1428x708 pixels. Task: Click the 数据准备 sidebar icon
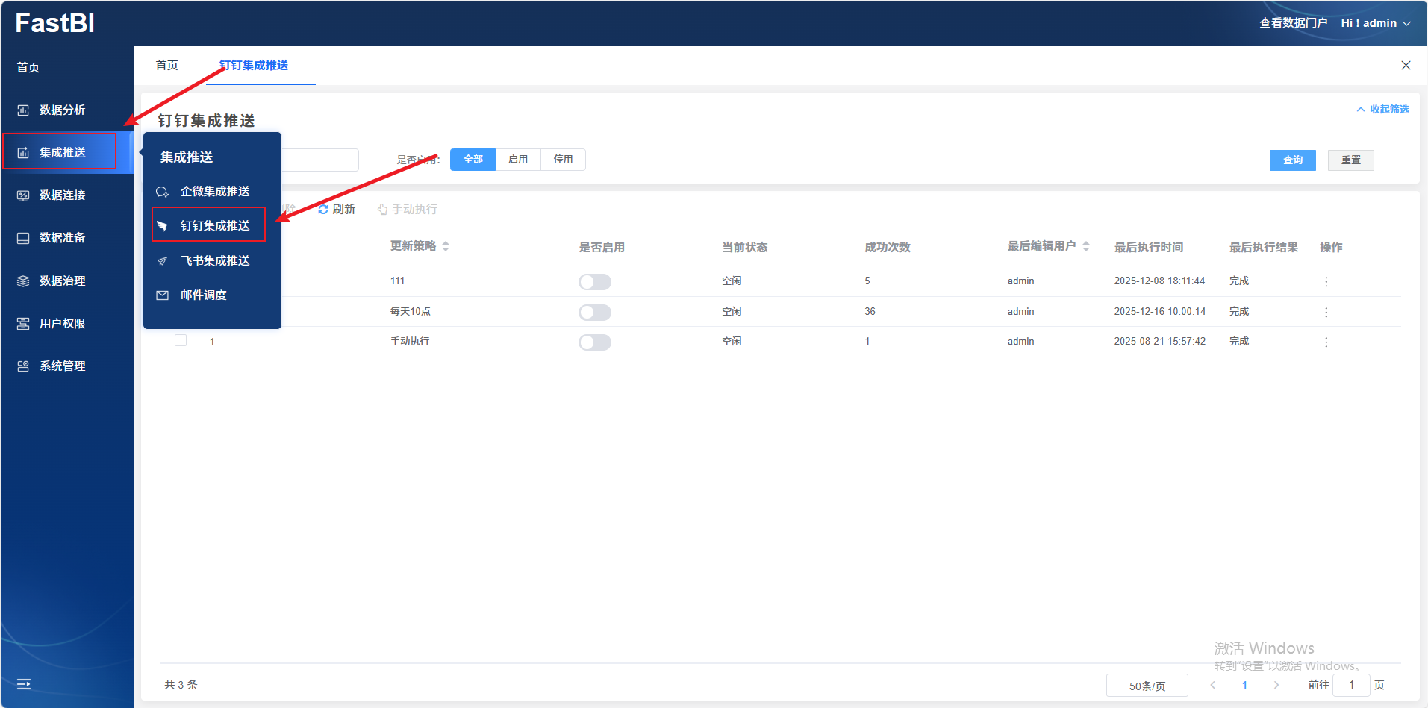23,238
